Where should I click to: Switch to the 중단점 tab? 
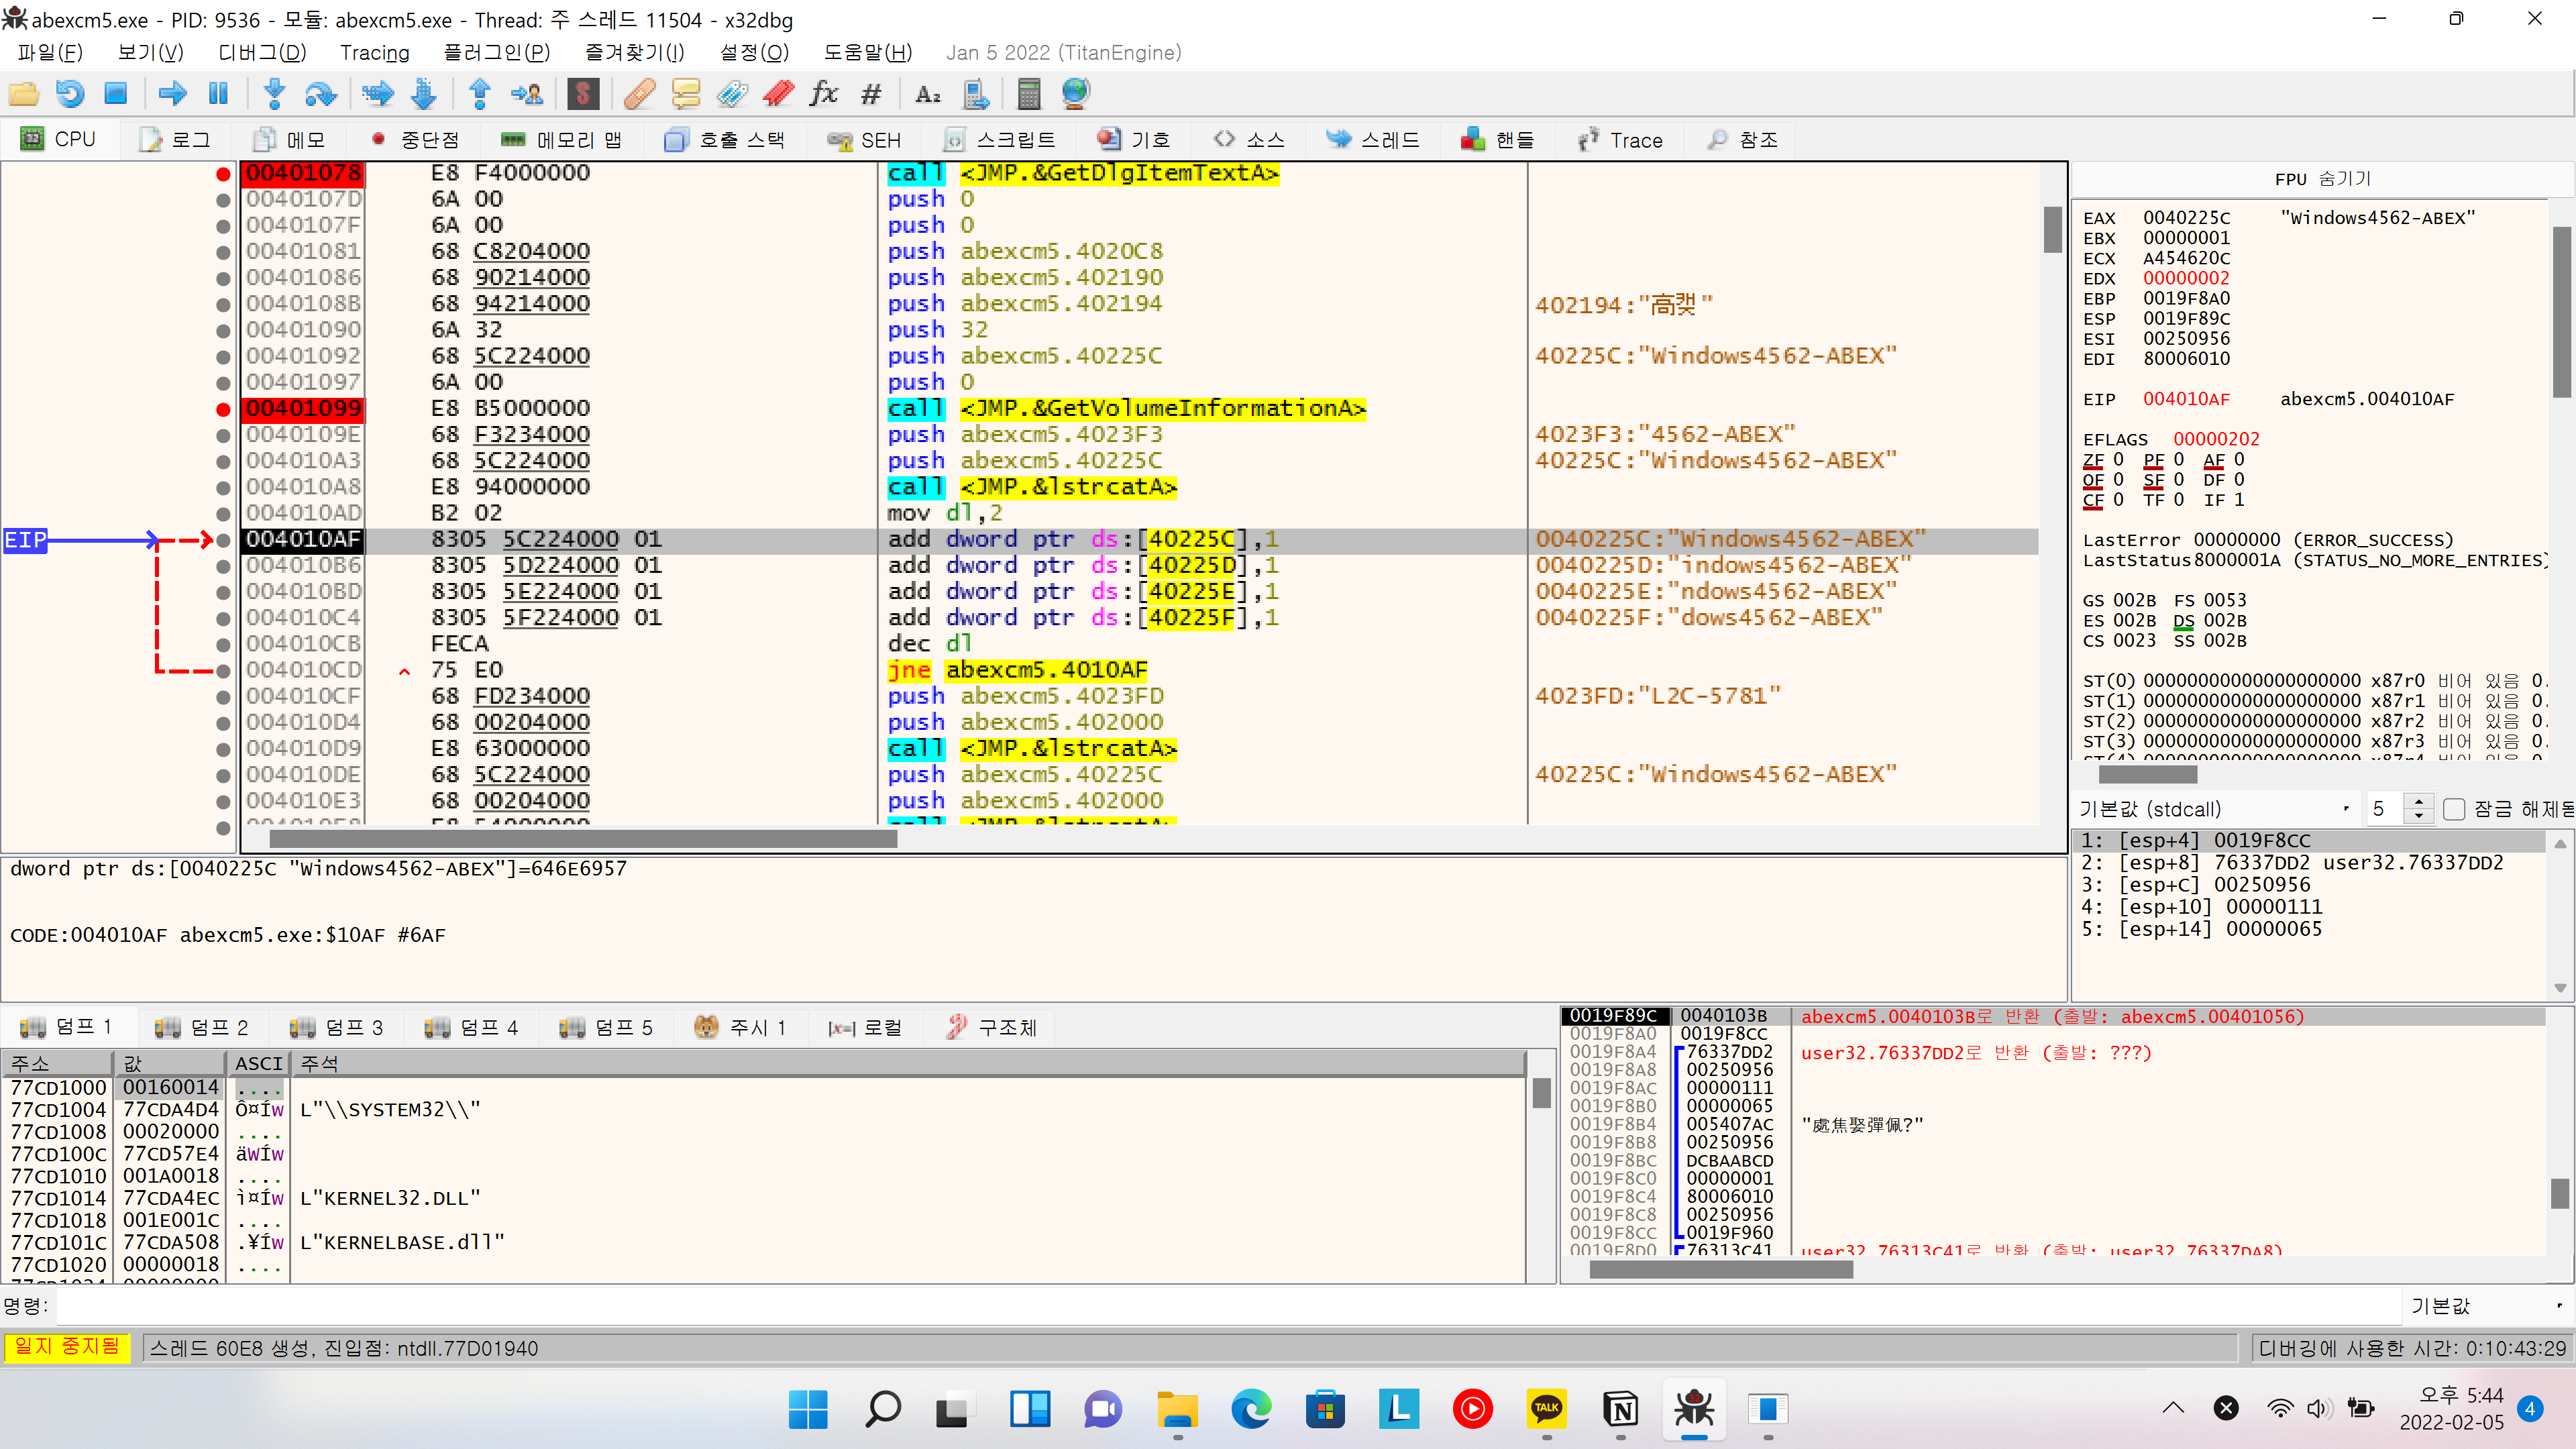tap(414, 140)
